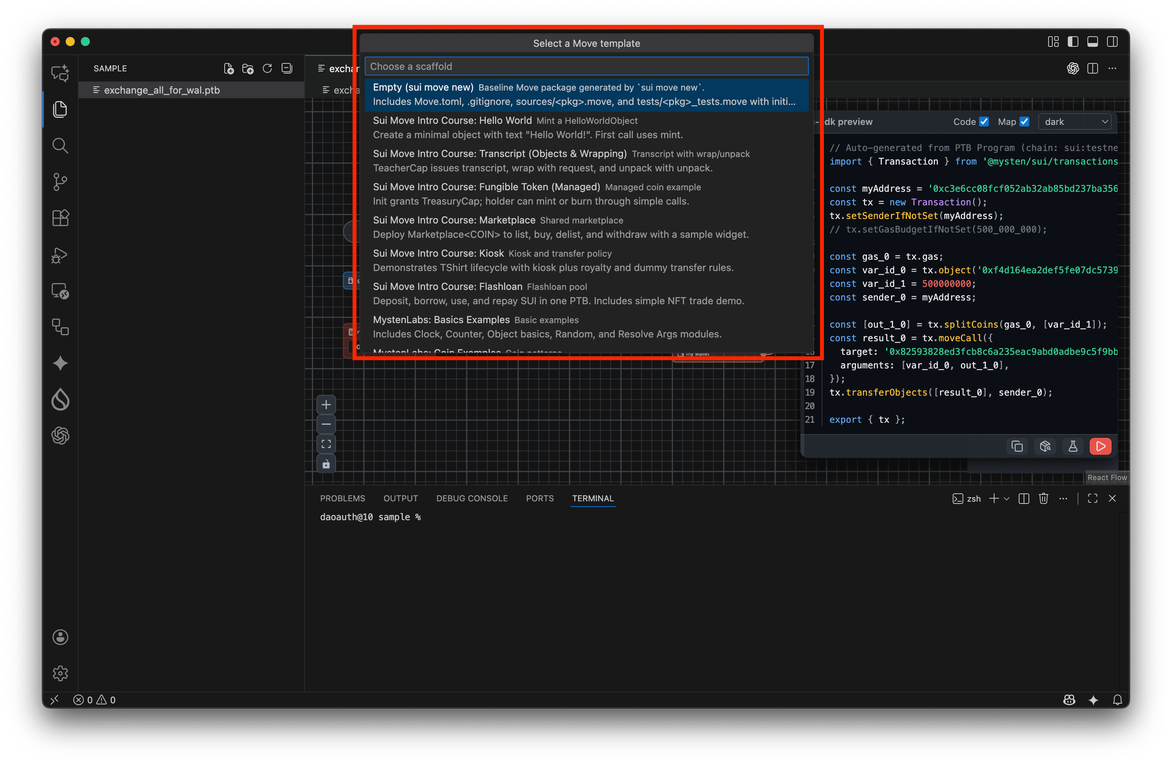Uncheck the Map checkbox

point(1024,122)
